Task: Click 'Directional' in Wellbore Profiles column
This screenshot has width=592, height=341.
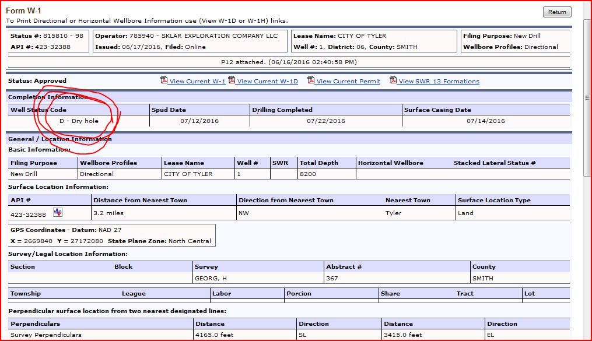Action: point(97,174)
